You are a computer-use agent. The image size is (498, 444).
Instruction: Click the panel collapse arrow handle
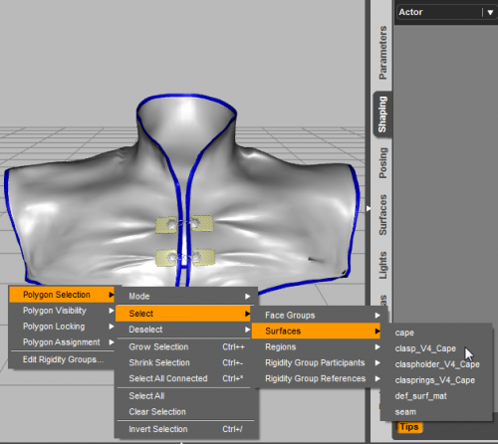[x=369, y=208]
